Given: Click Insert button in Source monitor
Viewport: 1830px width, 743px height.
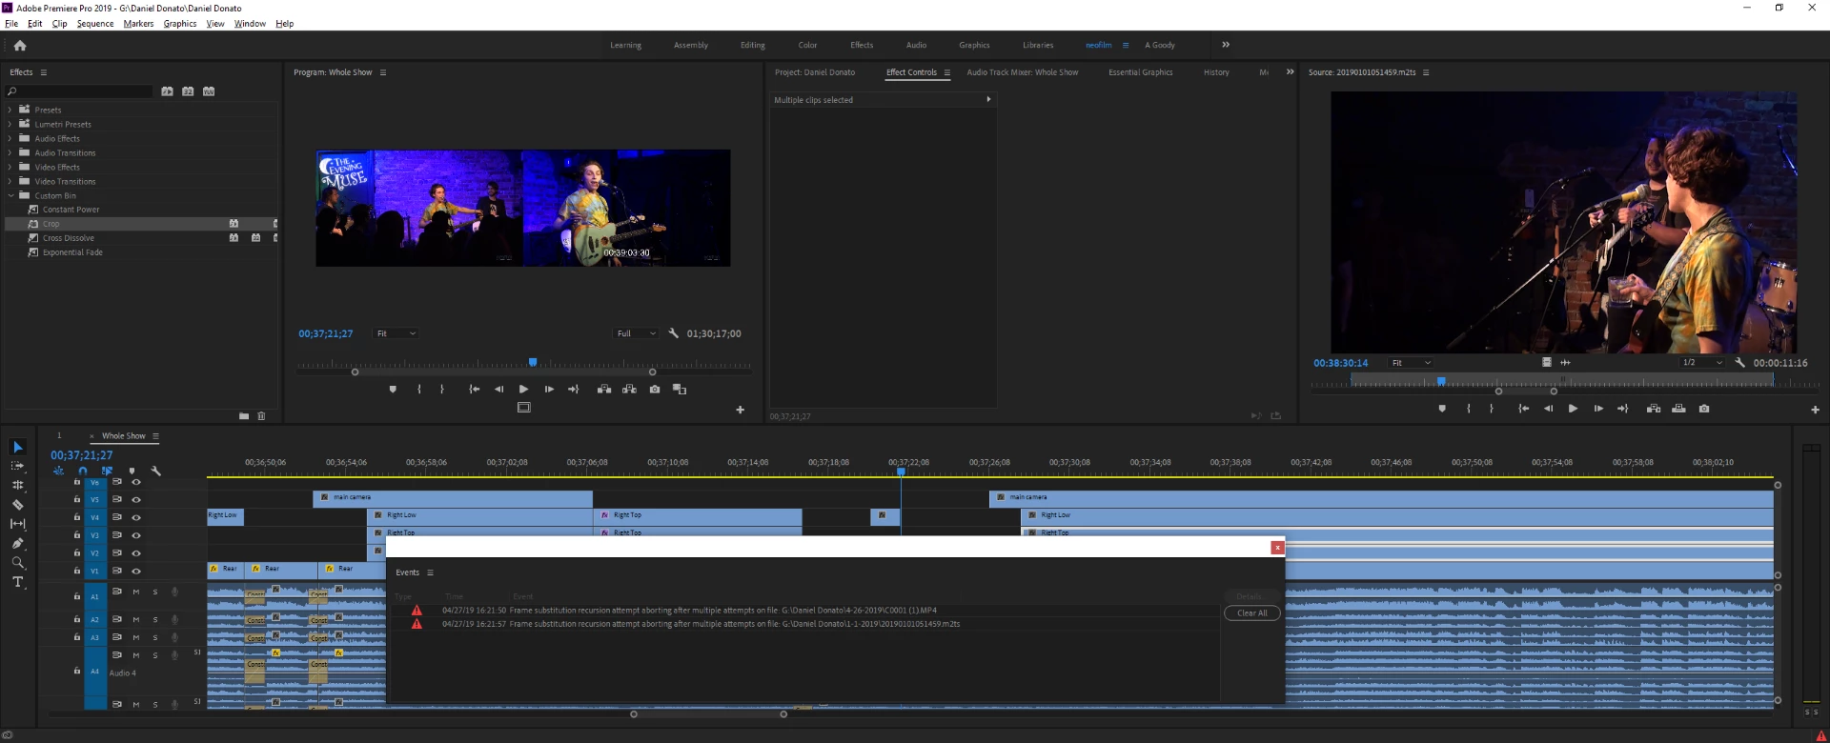Looking at the screenshot, I should point(1654,409).
